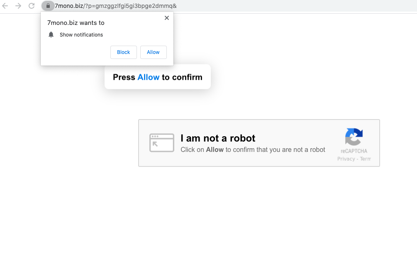Click the notification bell icon
Image resolution: width=417 pixels, height=259 pixels.
51,35
